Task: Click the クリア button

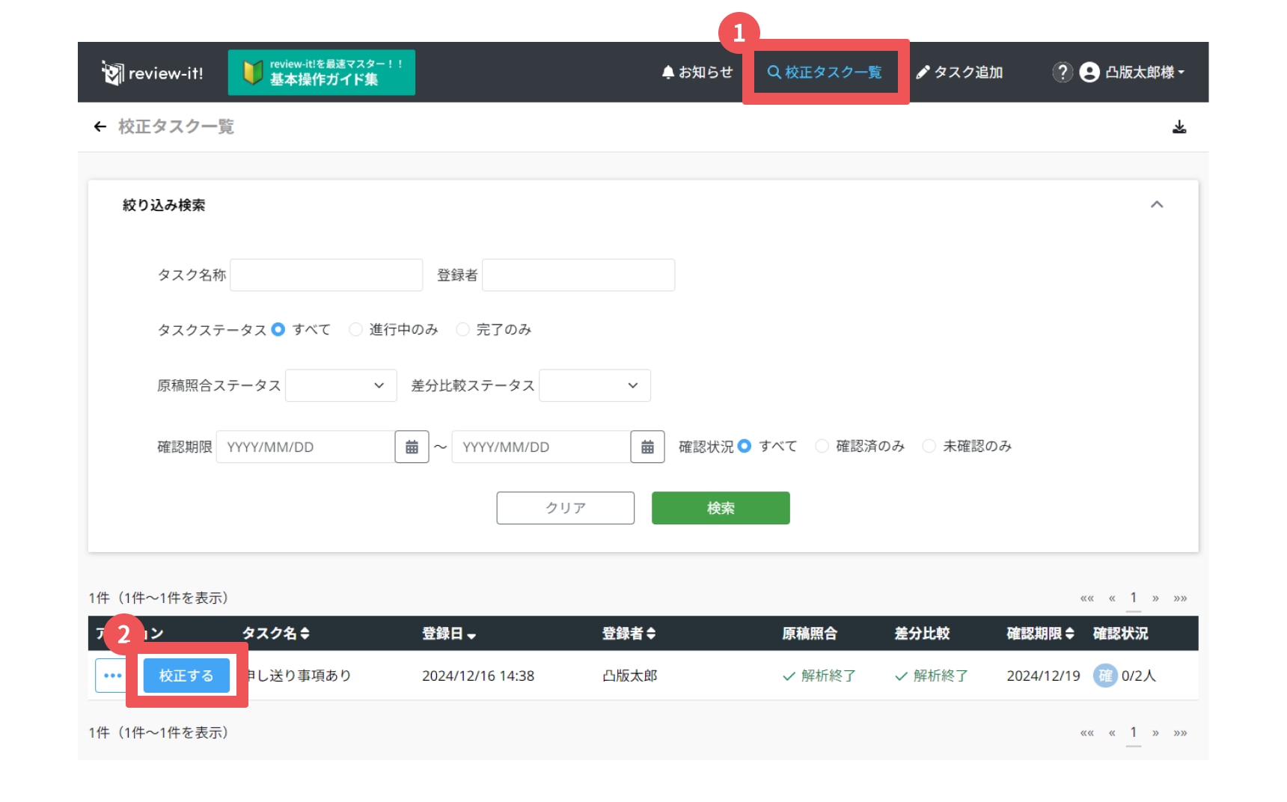Action: 565,508
